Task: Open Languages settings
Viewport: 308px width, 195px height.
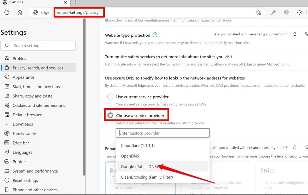Action: click(x=38, y=152)
